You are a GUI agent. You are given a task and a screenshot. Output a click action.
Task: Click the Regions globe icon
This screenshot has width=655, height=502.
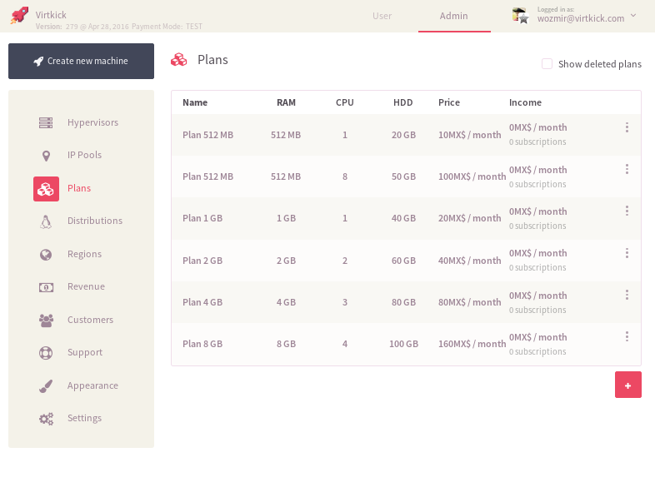[x=46, y=254]
